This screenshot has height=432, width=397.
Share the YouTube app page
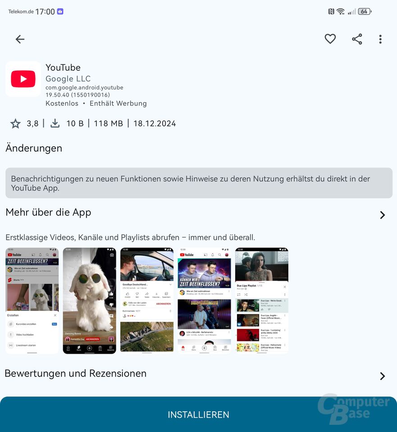357,39
